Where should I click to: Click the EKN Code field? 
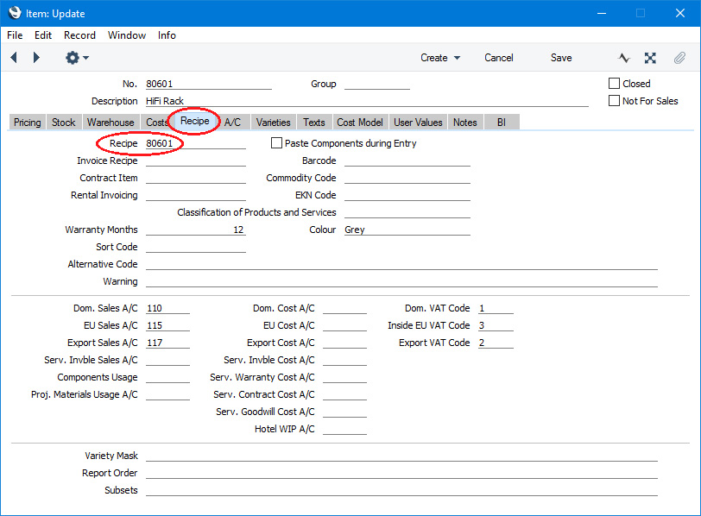[x=407, y=195]
